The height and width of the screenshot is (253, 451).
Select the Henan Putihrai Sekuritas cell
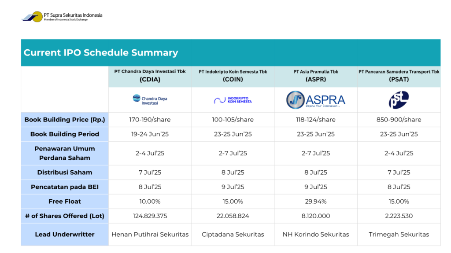pyautogui.click(x=150, y=235)
